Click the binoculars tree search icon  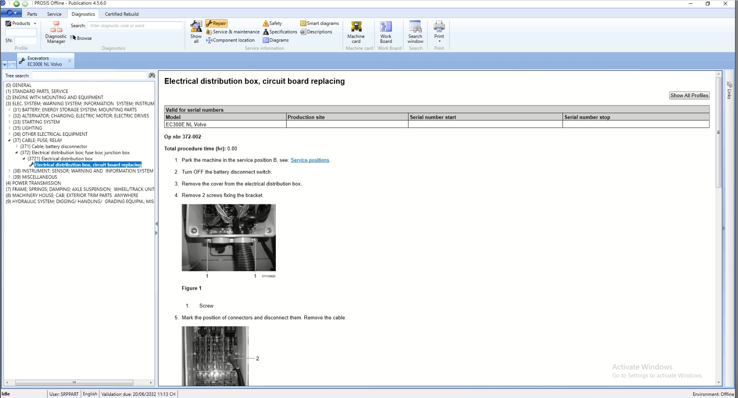(x=152, y=75)
